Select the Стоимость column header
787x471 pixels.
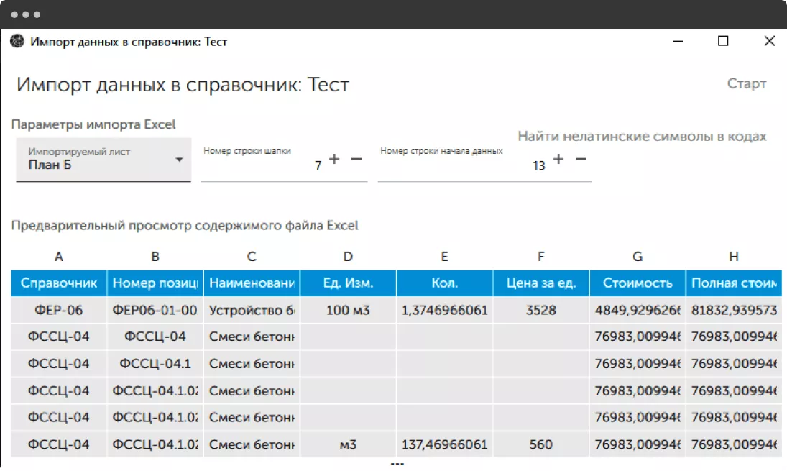coord(638,283)
